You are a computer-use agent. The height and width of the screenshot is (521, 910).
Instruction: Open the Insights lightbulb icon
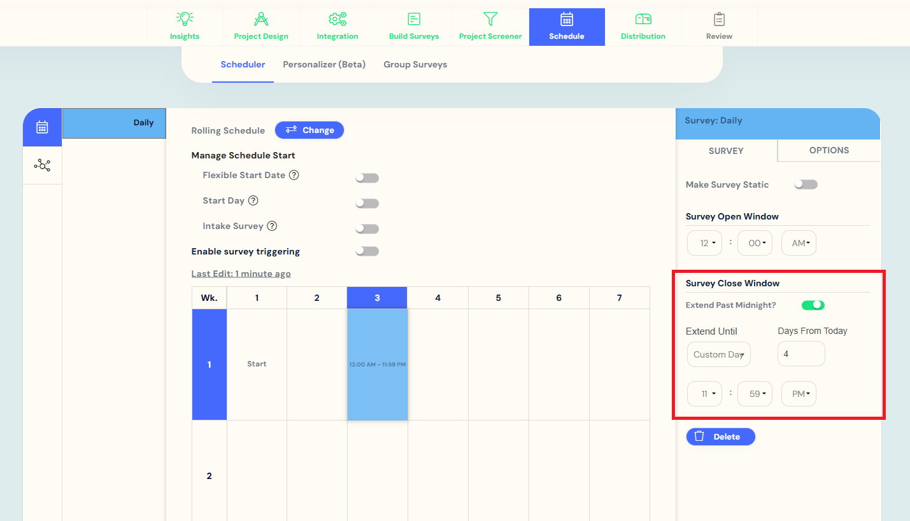pos(185,19)
